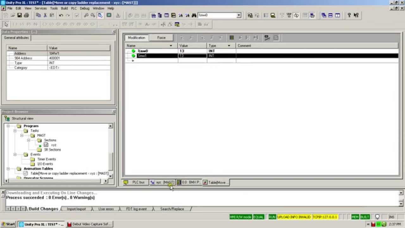Viewport: 405px width, 228px height.
Task: Choose the arrow selection tool in ladder toolbar
Action: [6, 24]
